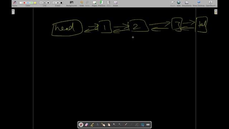The image size is (229, 129).
Task: Select the laser pointer tool
Action: 126,125
